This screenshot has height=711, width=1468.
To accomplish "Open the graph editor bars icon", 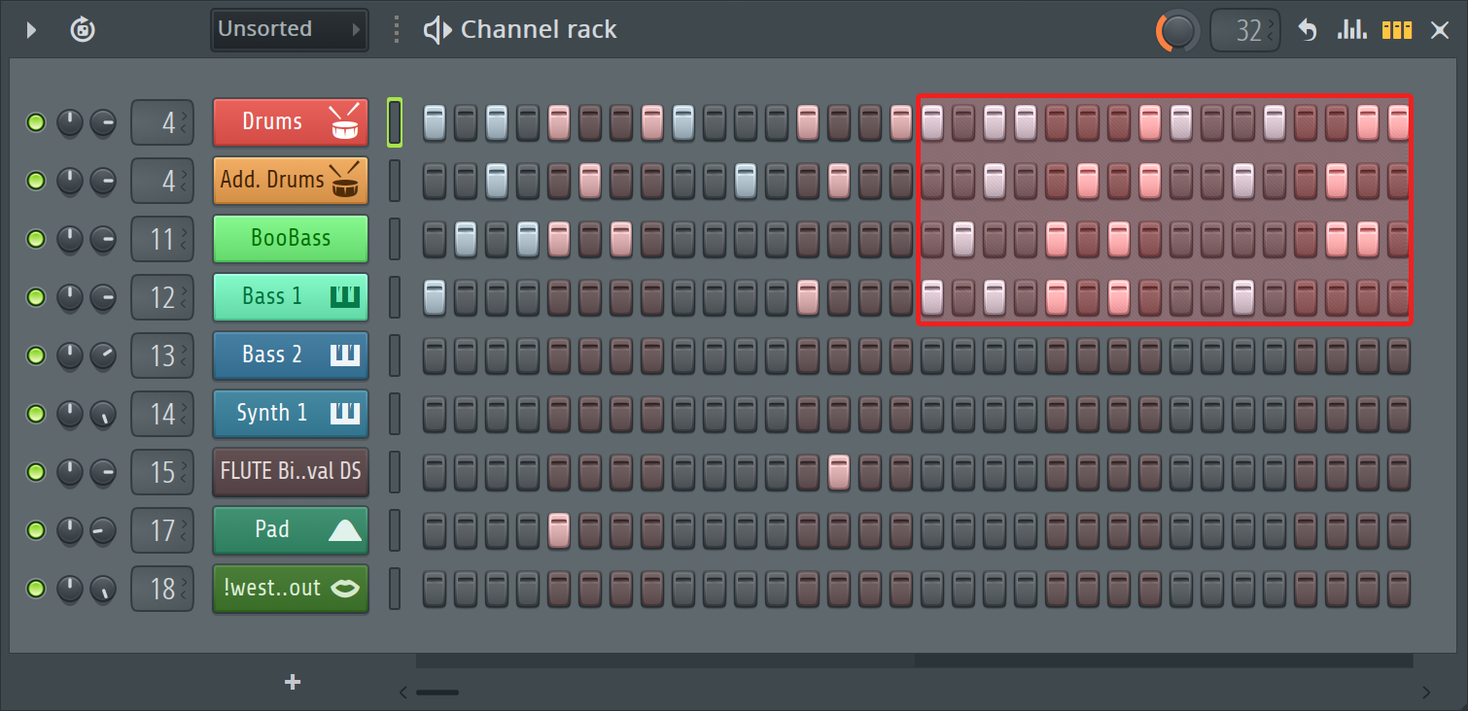I will point(1352,30).
